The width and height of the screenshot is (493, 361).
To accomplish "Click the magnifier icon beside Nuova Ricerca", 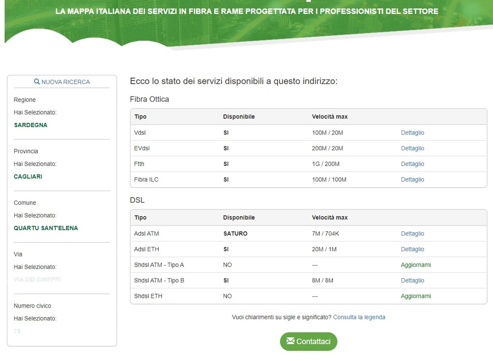I will pyautogui.click(x=37, y=82).
